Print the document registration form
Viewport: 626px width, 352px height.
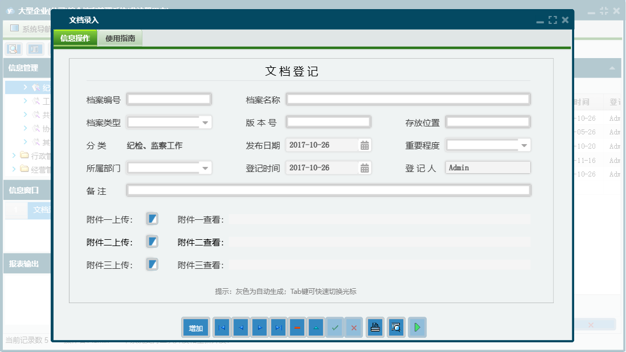375,327
